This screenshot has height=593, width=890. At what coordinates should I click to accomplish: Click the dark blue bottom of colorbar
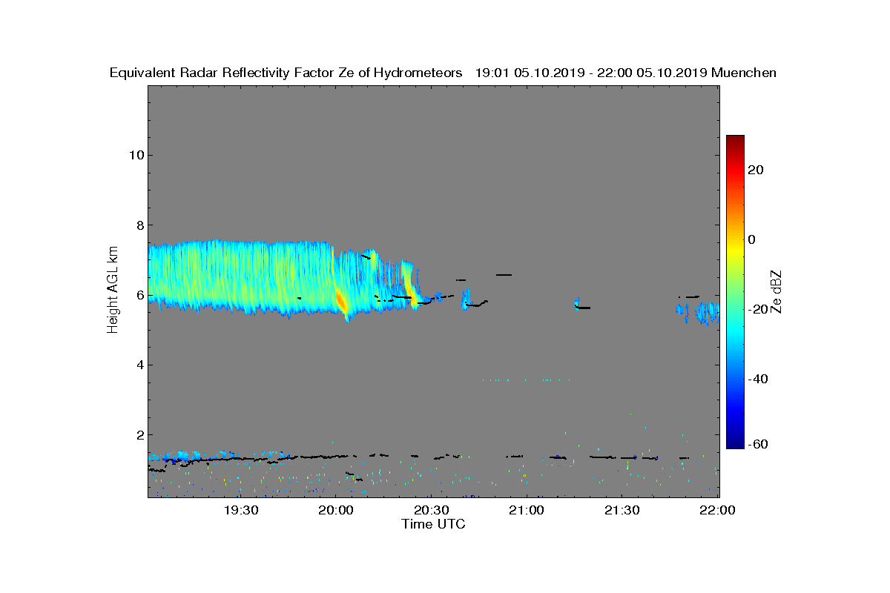735,444
